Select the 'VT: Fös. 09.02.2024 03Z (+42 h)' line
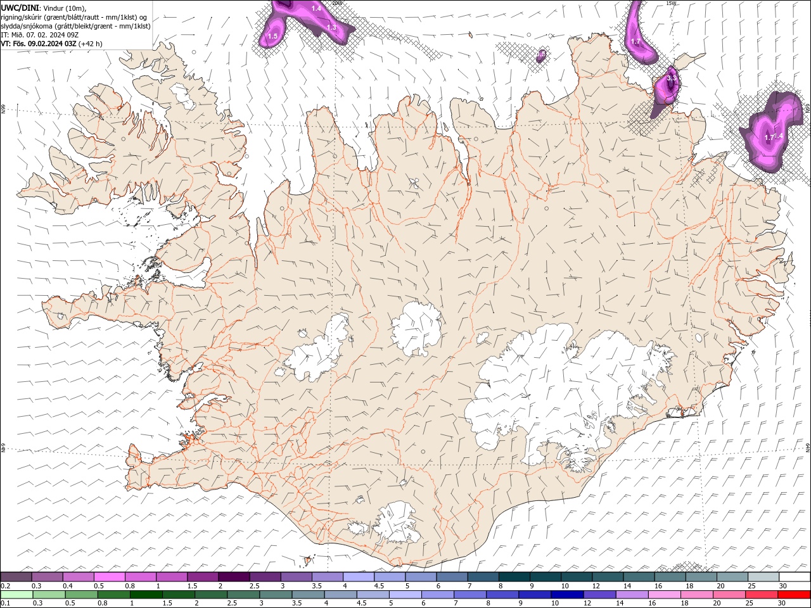Viewport: 811px width, 608px height. click(51, 44)
